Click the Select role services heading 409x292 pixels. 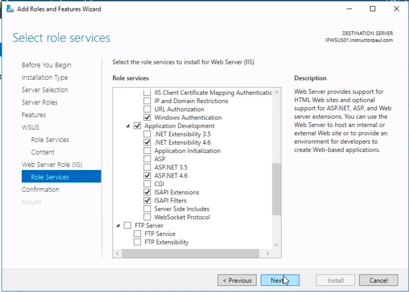tap(61, 38)
